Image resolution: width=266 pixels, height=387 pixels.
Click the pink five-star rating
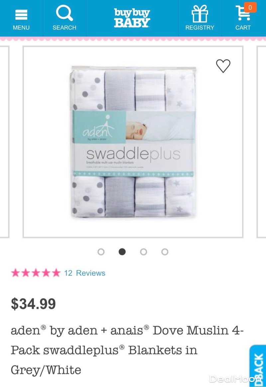pos(36,273)
